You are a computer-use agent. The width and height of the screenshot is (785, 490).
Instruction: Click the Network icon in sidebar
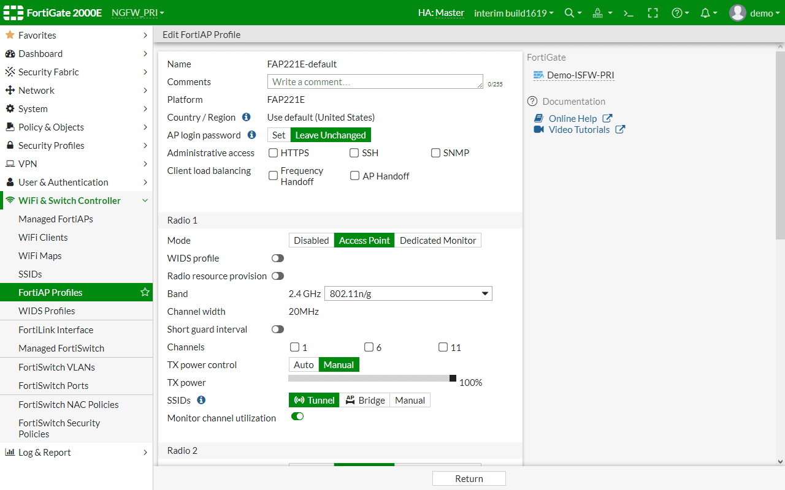pyautogui.click(x=10, y=90)
